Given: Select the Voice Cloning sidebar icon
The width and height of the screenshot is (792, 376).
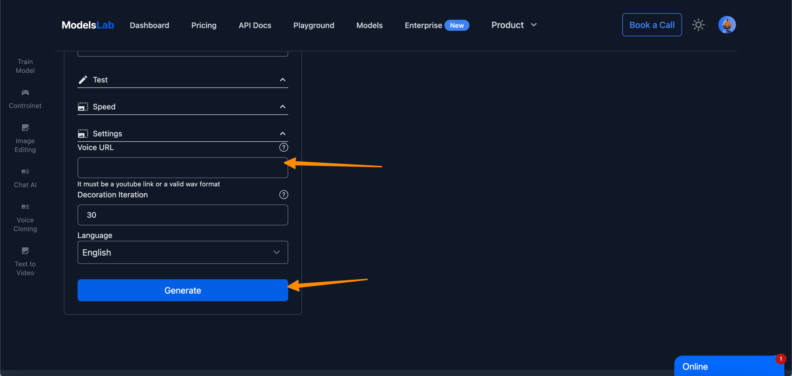Looking at the screenshot, I should pos(25,207).
